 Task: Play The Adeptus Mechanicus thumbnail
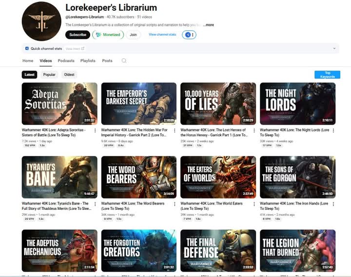59,251
